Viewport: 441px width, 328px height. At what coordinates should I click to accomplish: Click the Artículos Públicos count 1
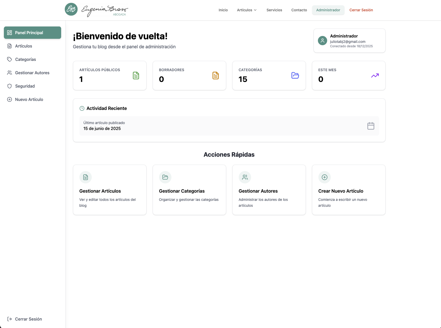(81, 79)
